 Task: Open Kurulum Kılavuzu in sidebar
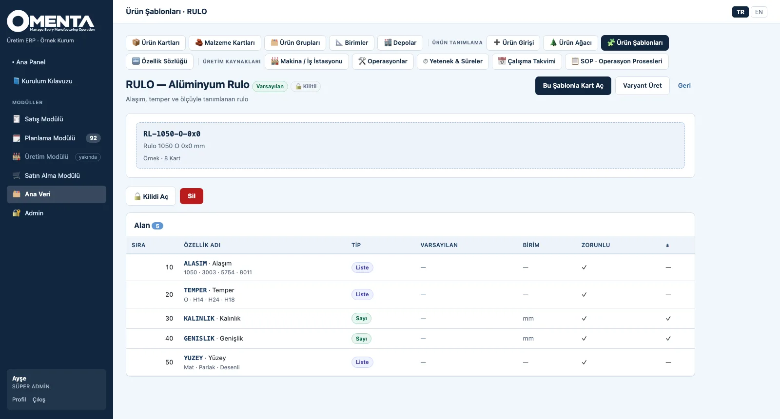(57, 81)
